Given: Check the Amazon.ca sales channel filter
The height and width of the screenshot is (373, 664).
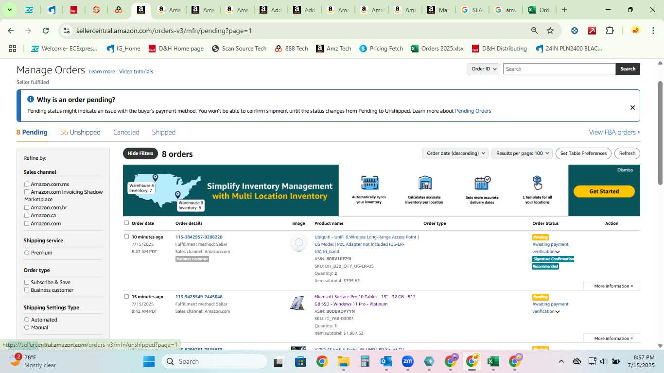Looking at the screenshot, I should tap(27, 215).
